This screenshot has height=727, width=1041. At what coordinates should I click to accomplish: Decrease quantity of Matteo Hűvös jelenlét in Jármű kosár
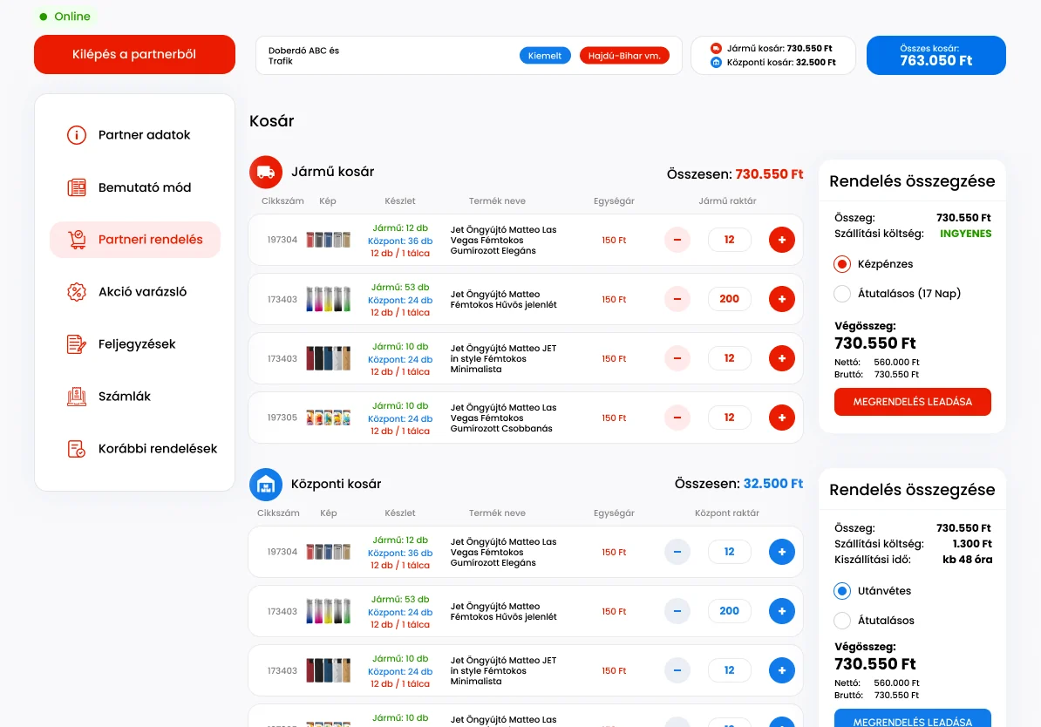[677, 299]
